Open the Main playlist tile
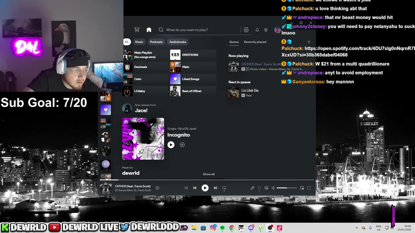 pos(193,67)
